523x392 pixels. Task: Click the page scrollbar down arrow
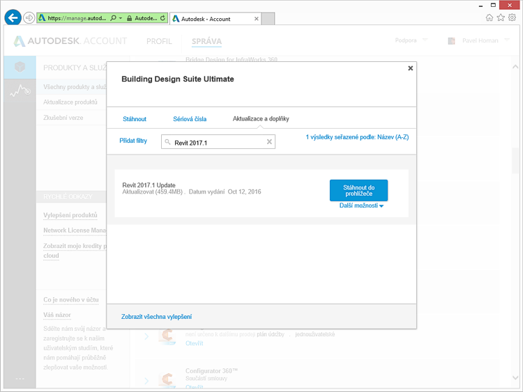pos(515,377)
